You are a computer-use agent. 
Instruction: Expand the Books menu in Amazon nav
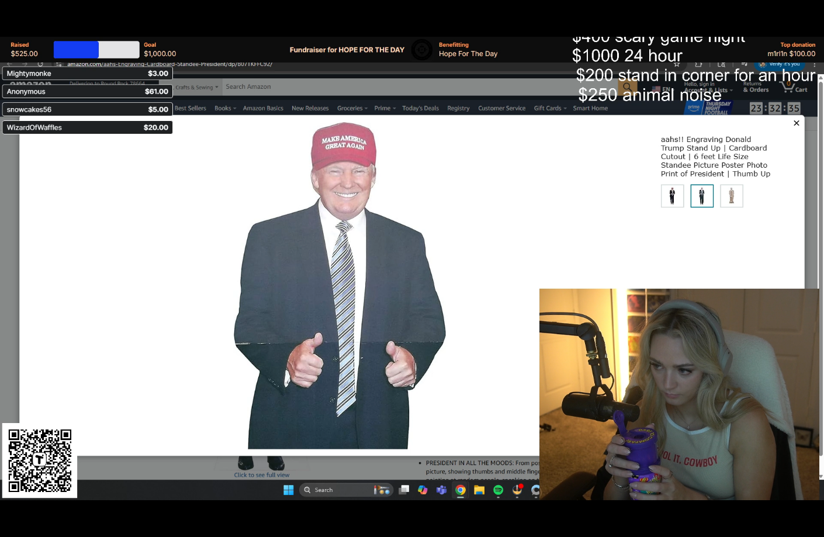[225, 108]
